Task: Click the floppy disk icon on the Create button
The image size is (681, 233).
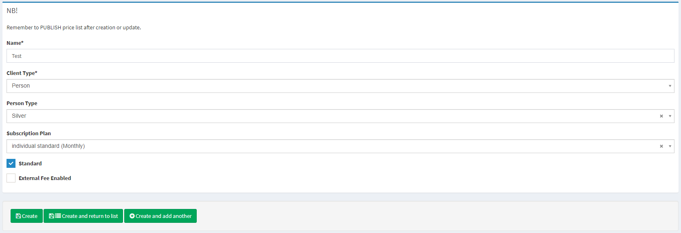Action: coord(18,216)
